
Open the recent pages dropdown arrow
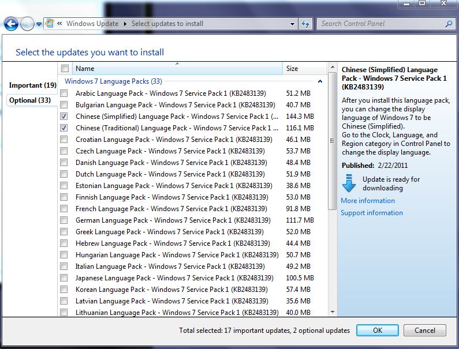(39, 24)
